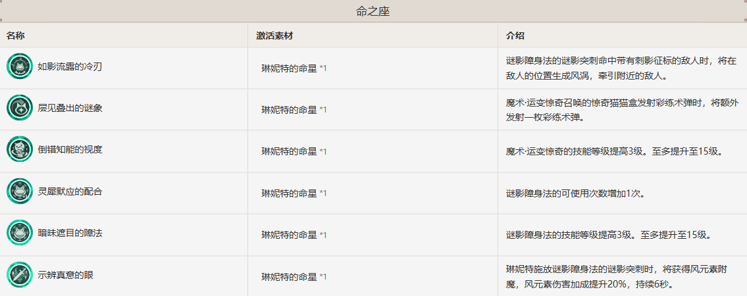Open 琳妮特的命星 material in last row

(x=289, y=276)
